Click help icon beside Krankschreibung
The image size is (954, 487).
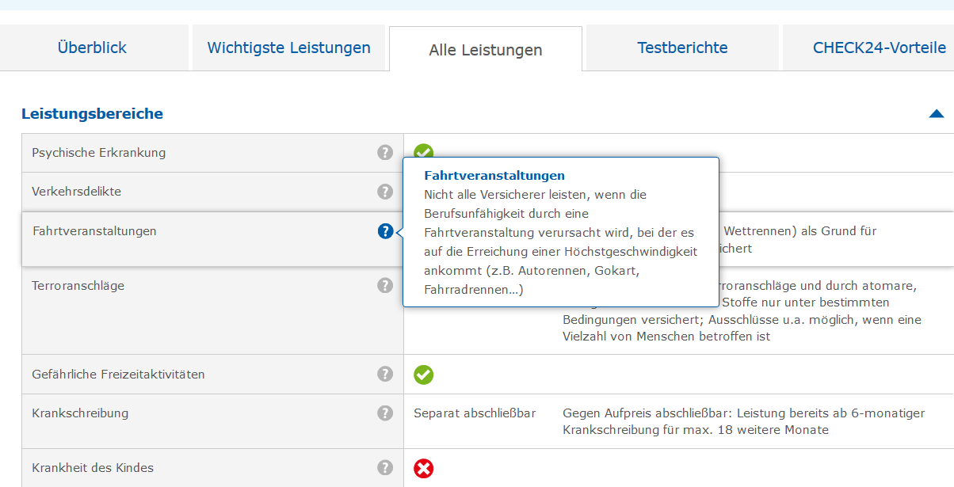click(385, 413)
